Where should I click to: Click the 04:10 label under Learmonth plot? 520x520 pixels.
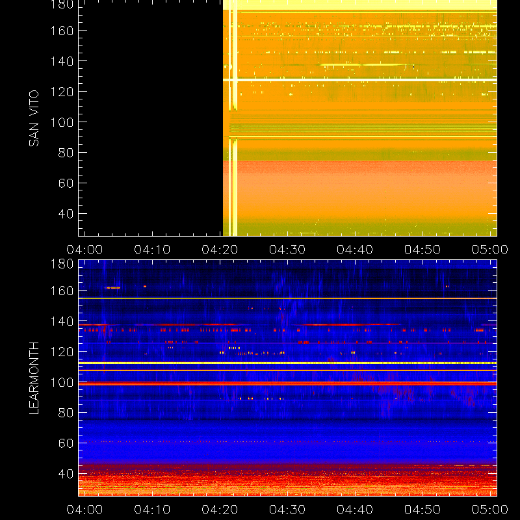152,510
